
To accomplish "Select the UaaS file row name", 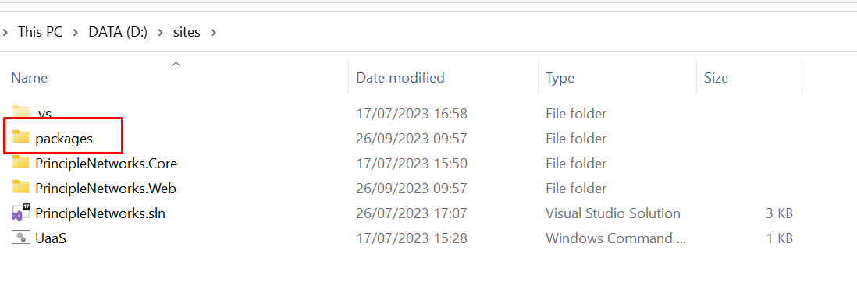I will 51,238.
